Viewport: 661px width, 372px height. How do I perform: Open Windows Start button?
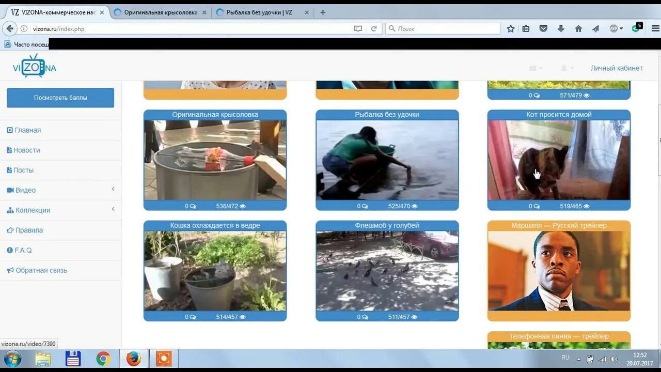(12, 359)
